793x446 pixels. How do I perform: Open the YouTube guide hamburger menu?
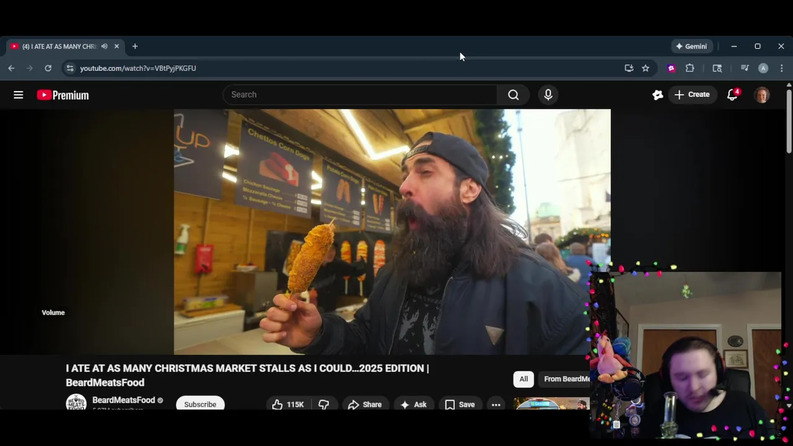tap(19, 95)
